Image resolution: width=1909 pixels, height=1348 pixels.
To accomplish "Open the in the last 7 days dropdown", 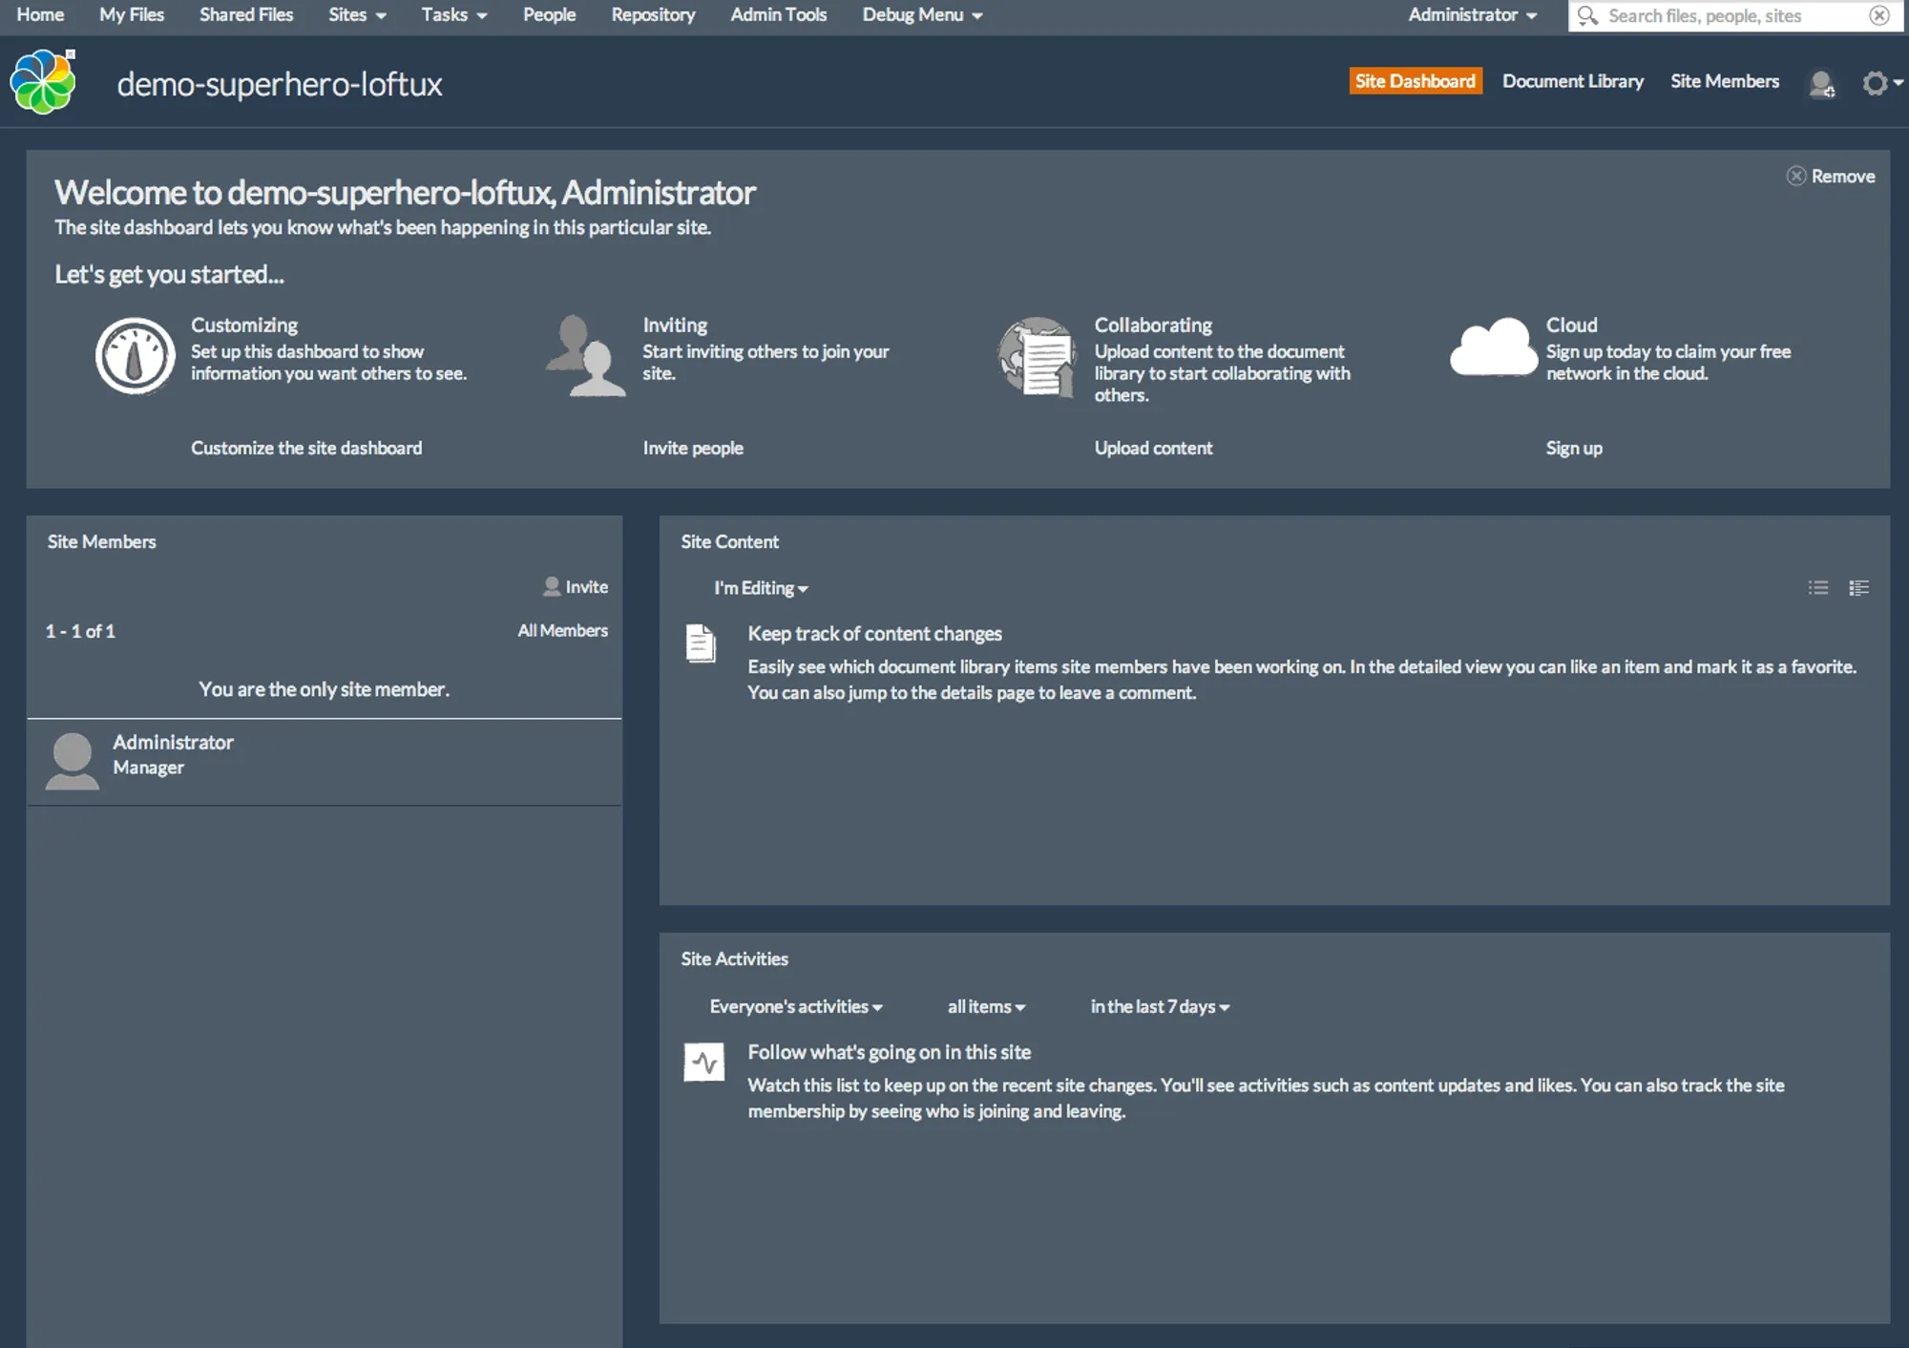I will point(1159,1006).
